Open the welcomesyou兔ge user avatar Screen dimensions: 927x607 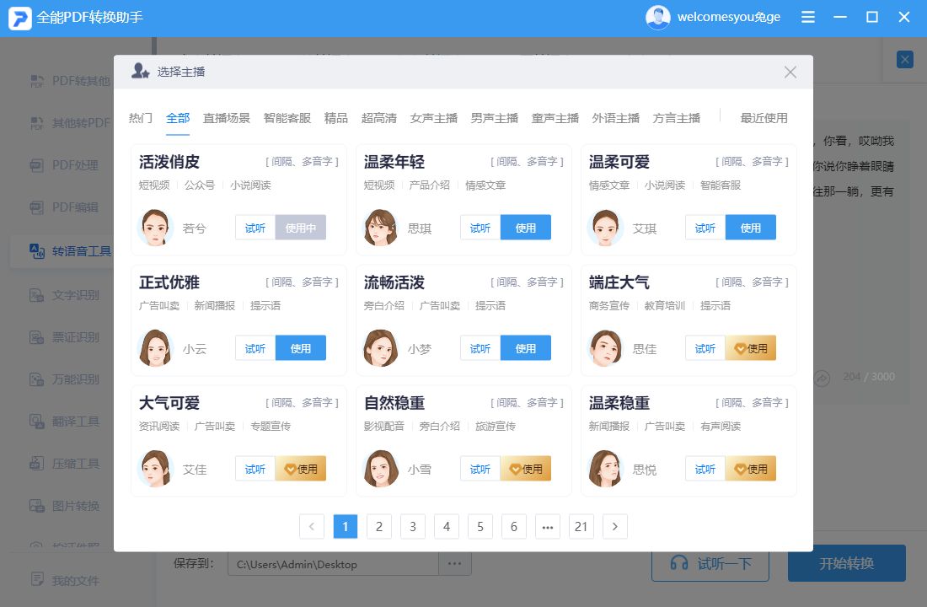pyautogui.click(x=658, y=17)
